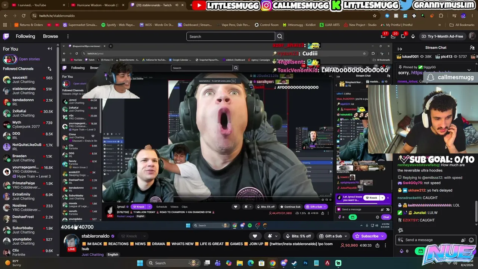This screenshot has width=478, height=269.
Task: Click the English language tag
Action: tap(113, 255)
